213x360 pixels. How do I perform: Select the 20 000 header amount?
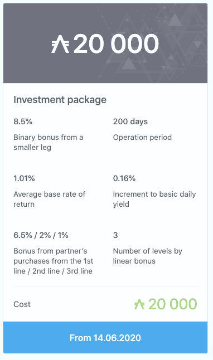[116, 44]
